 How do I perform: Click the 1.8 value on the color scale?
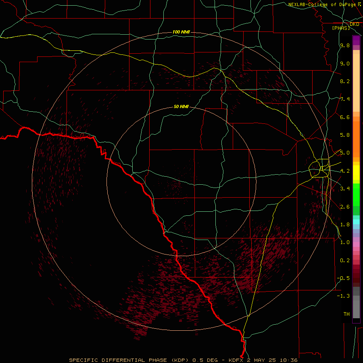pos(345,225)
